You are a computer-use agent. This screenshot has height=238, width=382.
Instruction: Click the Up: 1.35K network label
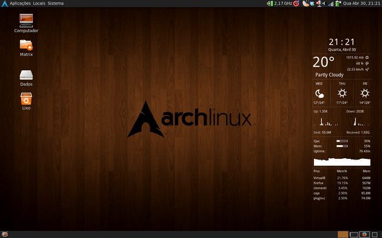pyautogui.click(x=321, y=111)
